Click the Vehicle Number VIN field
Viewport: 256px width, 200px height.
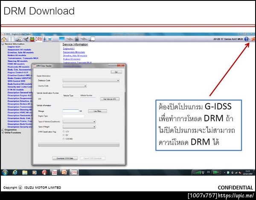[87, 99]
